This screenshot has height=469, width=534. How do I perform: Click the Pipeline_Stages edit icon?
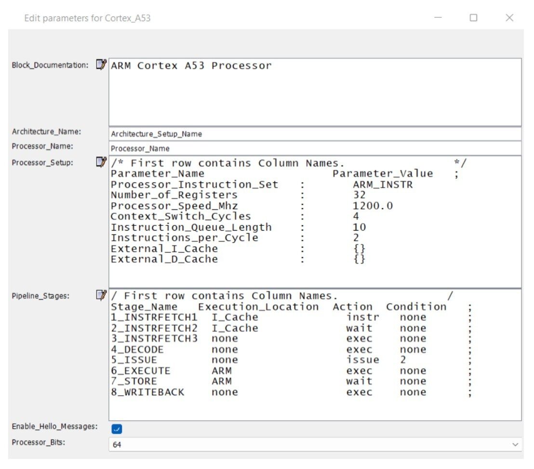101,295
